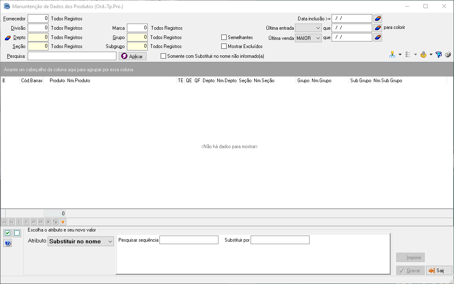Click the Seção code field
This screenshot has height=284, width=454.
pyautogui.click(x=38, y=46)
